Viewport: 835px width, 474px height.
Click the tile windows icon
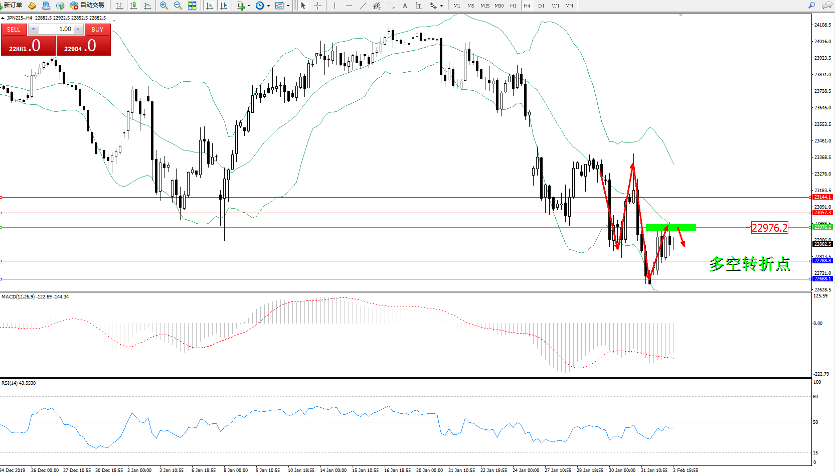[192, 6]
